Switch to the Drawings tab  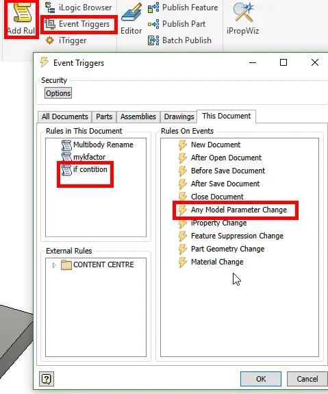click(179, 116)
